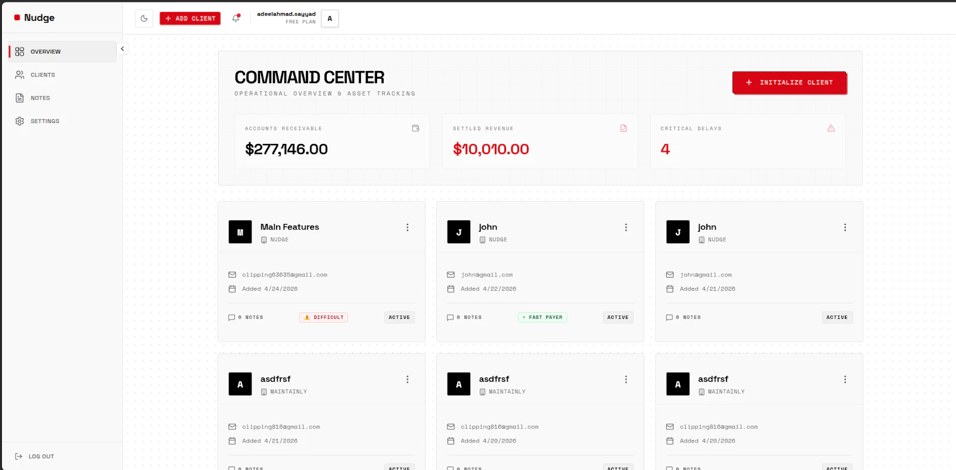Click the Main Features client name
The image size is (956, 470).
pyautogui.click(x=290, y=227)
